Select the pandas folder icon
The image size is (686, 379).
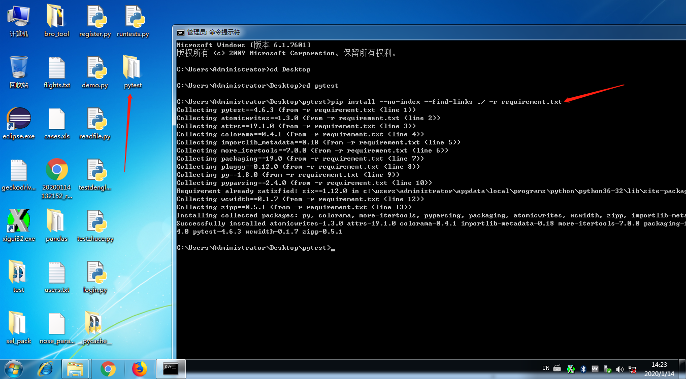(x=56, y=225)
